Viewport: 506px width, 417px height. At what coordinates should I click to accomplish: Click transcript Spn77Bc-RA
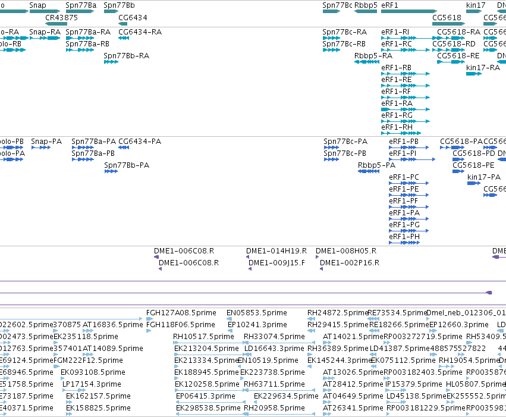331,38
